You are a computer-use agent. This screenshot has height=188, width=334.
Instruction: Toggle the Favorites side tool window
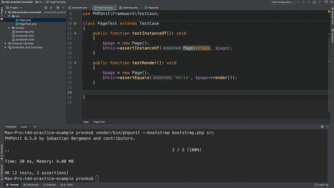2,152
